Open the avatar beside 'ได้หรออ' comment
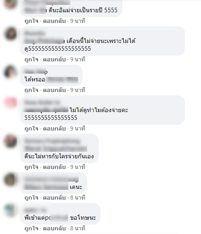Viewport: 201px width, 234px height. (x=11, y=72)
